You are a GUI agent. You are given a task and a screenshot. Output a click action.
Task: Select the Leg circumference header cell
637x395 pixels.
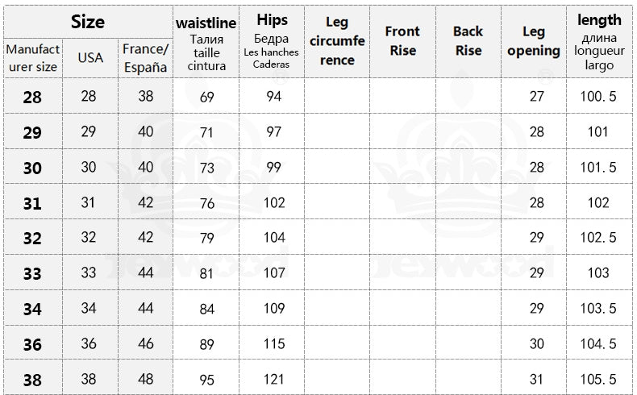click(x=337, y=42)
